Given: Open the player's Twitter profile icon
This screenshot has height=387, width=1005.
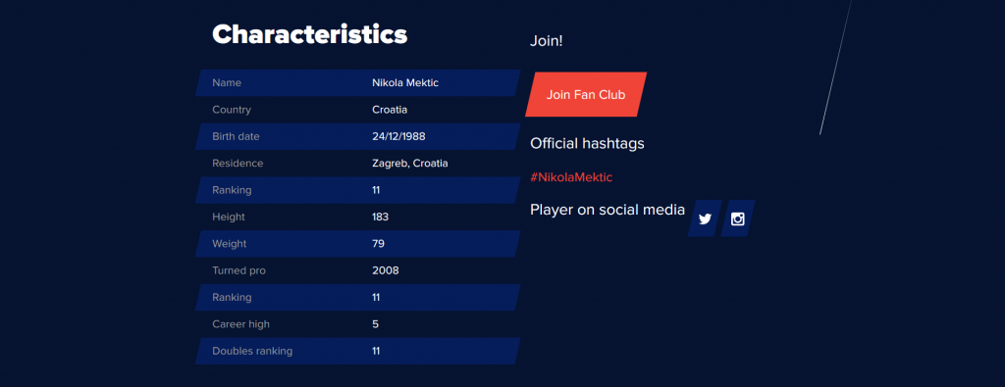Looking at the screenshot, I should click(705, 218).
